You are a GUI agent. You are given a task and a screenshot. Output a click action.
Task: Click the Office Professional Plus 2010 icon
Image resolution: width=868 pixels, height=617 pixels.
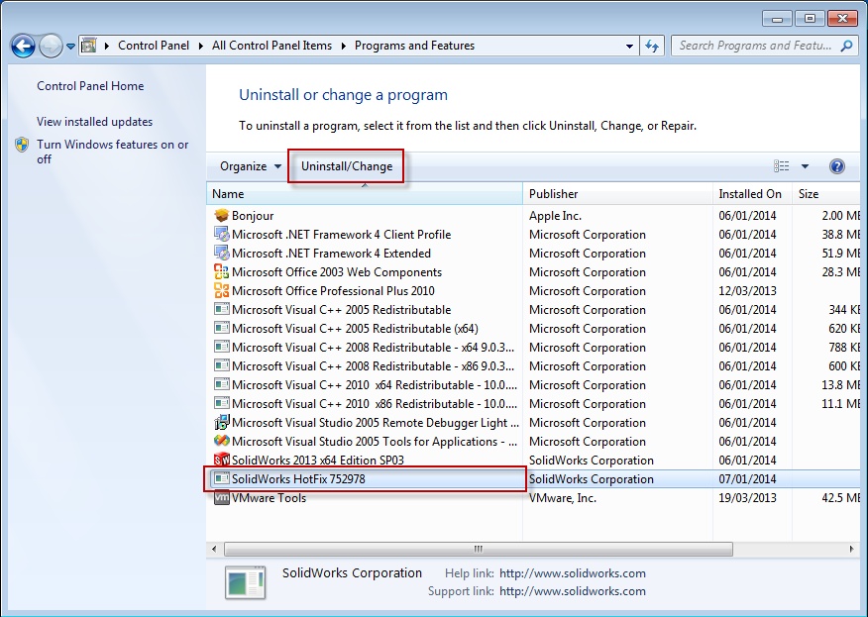pos(221,290)
